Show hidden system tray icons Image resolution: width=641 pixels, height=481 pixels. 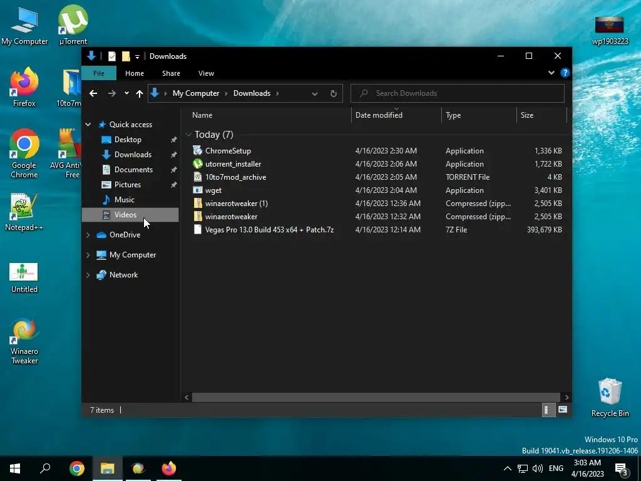click(507, 468)
